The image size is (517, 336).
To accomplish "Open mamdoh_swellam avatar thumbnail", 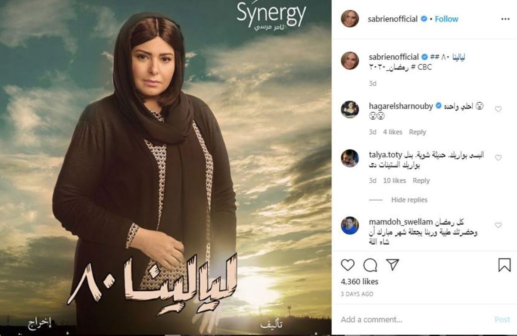I will point(350,225).
